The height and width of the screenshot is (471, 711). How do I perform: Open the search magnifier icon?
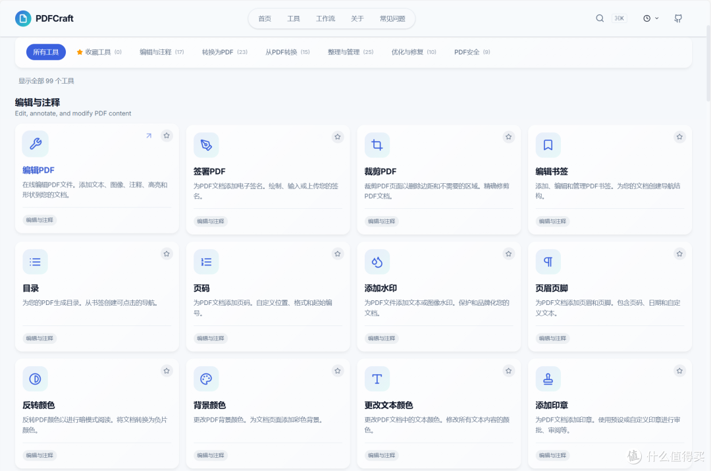pyautogui.click(x=600, y=18)
